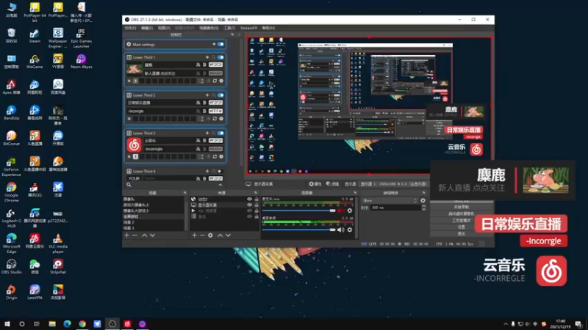
Task: Click the 麦克风/Aux volume slider
Action: point(298,210)
